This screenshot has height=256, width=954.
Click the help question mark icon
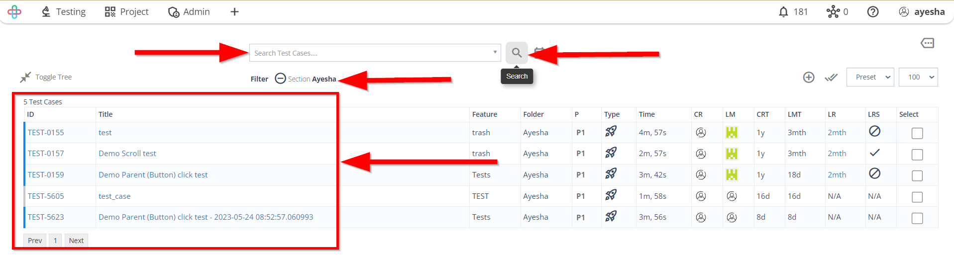[x=872, y=12]
